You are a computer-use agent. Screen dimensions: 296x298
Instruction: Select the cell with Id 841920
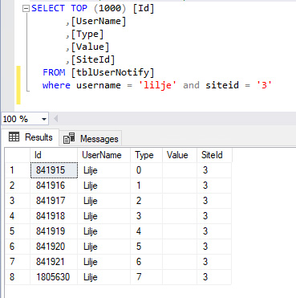[54, 247]
